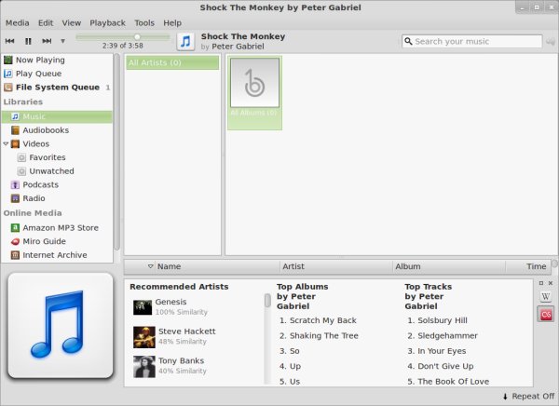Maximize the context pane
559x406 pixels.
(x=541, y=283)
